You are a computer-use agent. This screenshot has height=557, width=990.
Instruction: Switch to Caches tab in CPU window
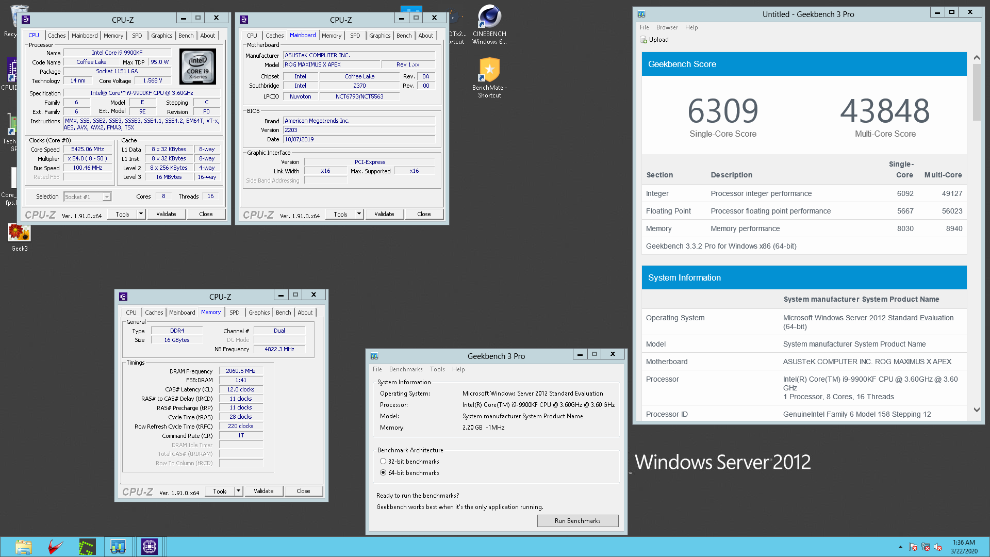[56, 36]
